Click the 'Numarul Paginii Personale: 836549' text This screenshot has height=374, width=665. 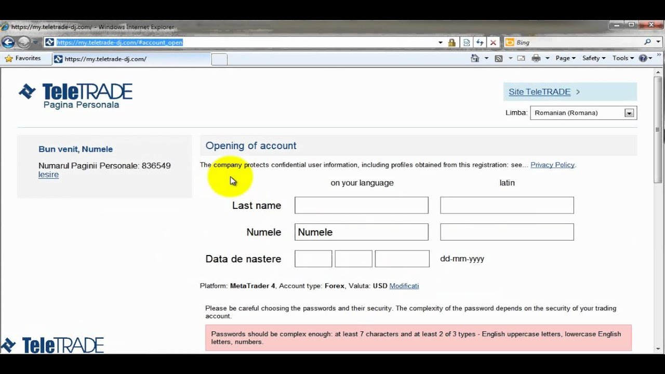pos(104,166)
